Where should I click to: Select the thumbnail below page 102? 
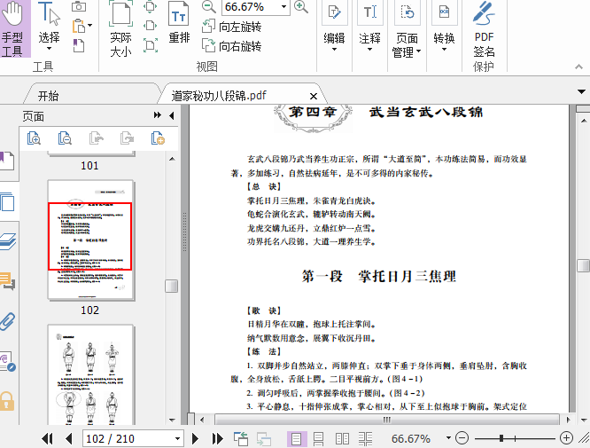tap(90, 374)
